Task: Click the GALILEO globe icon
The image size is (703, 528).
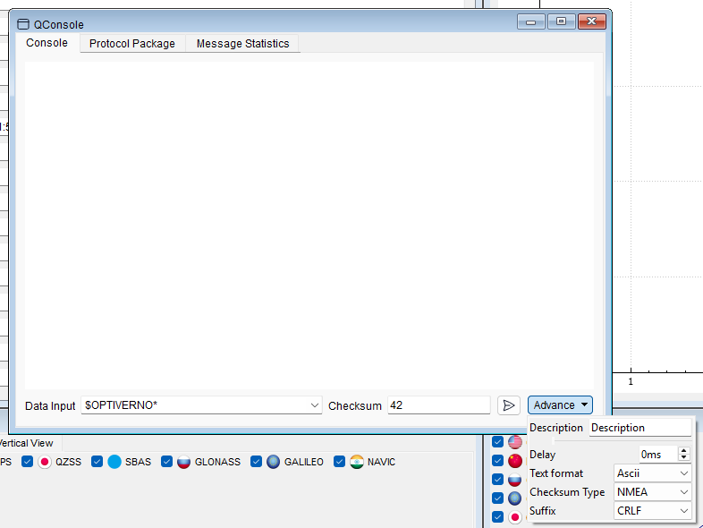Action: point(273,462)
